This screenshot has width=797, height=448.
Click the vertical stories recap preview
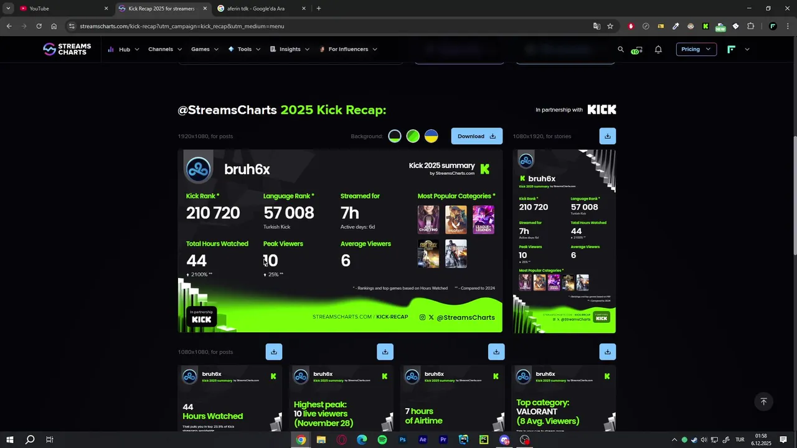point(564,241)
